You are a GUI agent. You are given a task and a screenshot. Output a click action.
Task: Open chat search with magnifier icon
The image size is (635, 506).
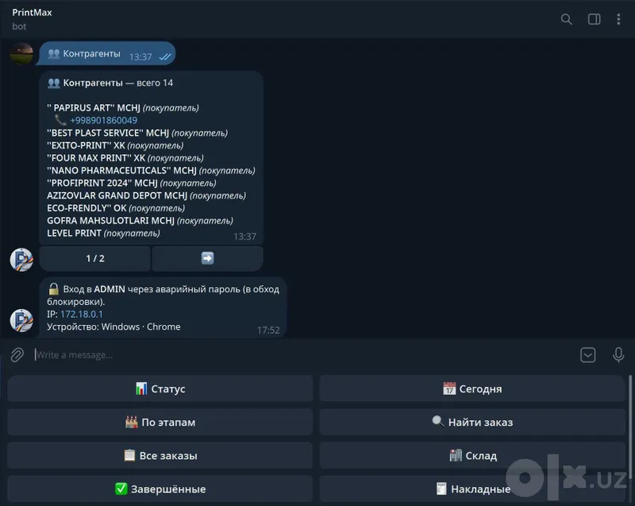tap(566, 19)
